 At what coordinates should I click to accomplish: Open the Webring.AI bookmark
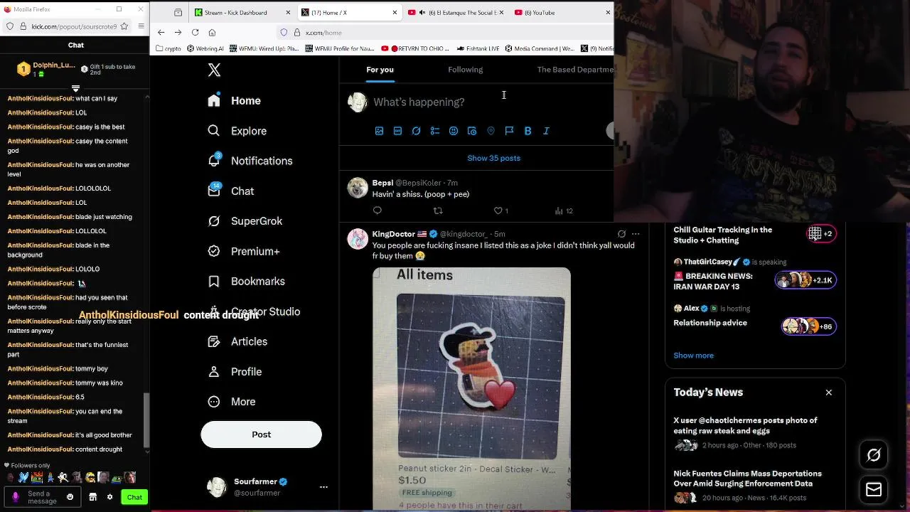tap(205, 48)
